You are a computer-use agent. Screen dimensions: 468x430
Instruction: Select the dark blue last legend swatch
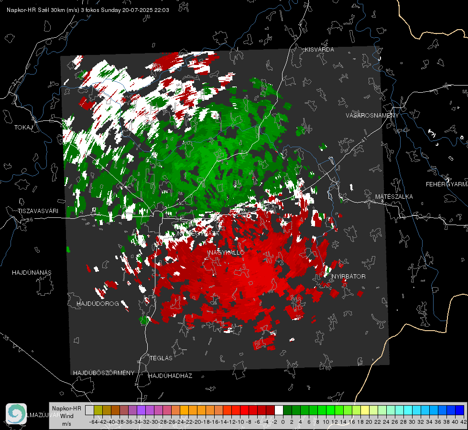460,410
